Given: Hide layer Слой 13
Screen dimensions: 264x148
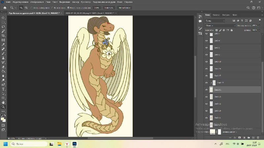Looking at the screenshot, I should tap(207, 97).
